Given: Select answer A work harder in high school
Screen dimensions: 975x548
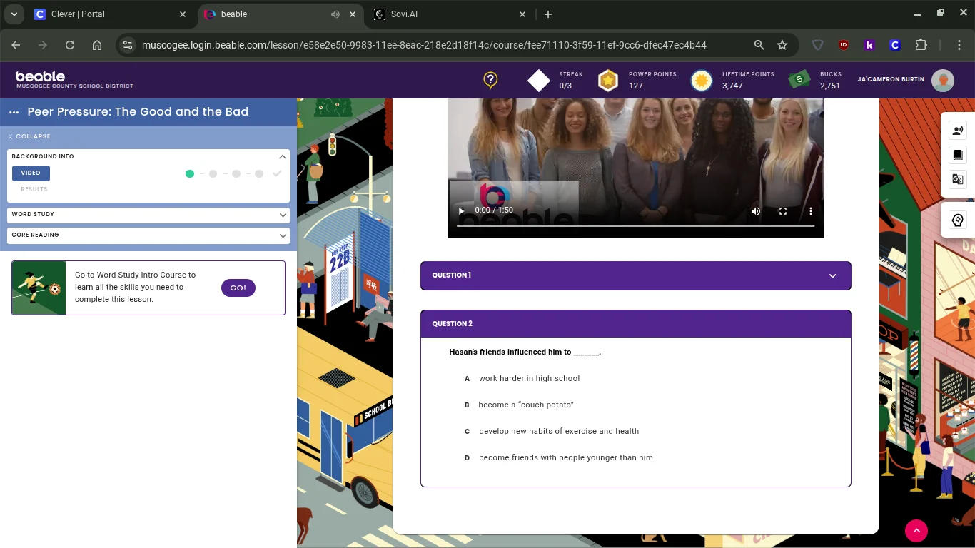Looking at the screenshot, I should (529, 378).
